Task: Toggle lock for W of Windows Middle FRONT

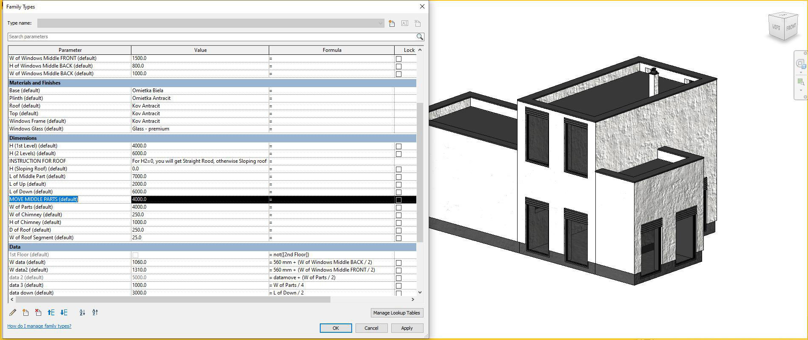Action: tap(398, 59)
